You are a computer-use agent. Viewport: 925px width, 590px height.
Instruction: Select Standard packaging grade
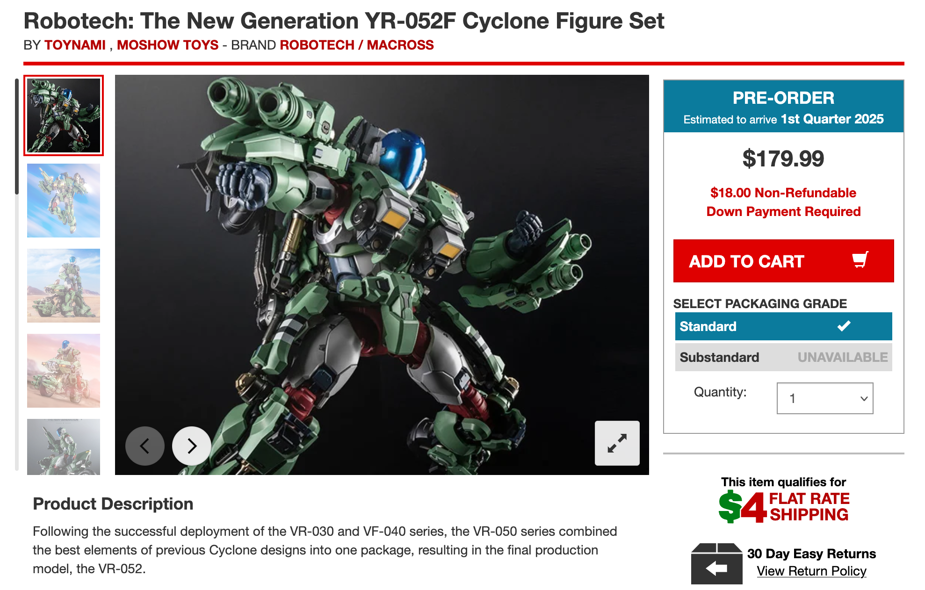[783, 326]
